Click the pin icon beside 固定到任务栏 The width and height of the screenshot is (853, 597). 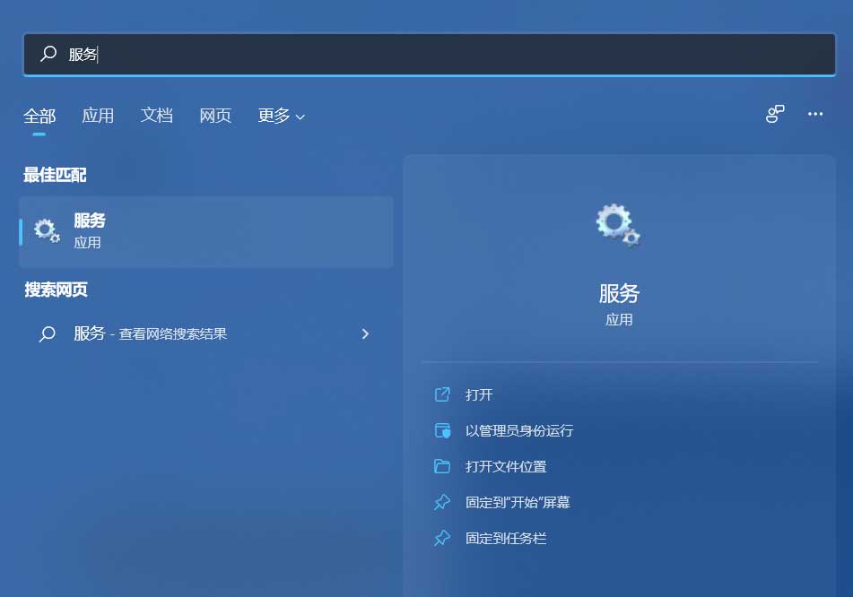441,538
